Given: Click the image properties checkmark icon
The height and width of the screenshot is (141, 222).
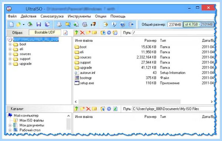Looking at the screenshot, I should [65, 33].
